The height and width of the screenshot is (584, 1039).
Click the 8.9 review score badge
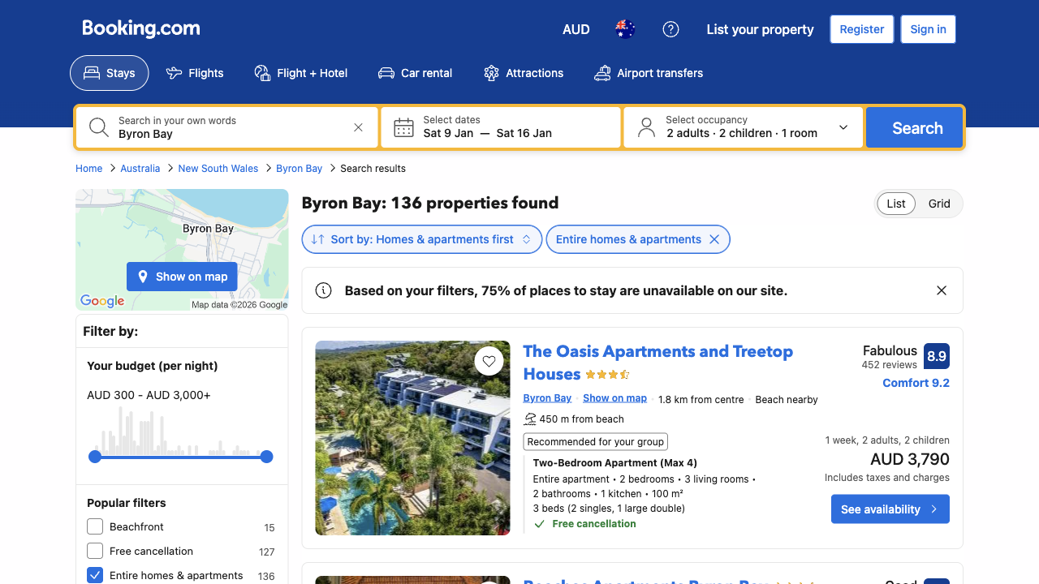pyautogui.click(x=937, y=356)
